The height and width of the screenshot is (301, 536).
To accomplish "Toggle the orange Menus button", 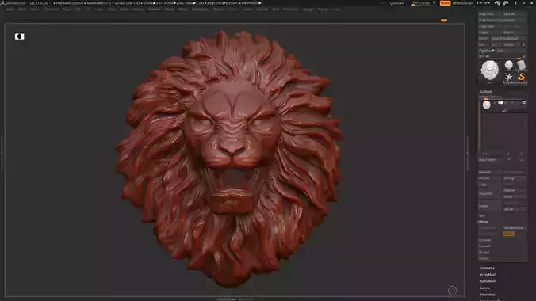I will coord(445,3).
